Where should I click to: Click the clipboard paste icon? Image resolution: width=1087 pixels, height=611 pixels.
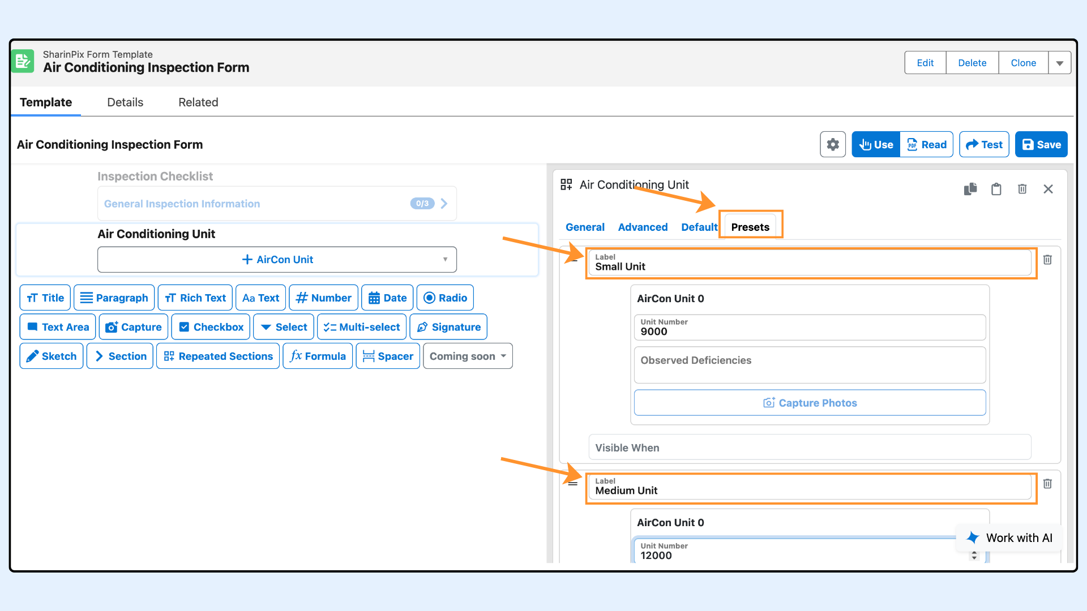pos(996,189)
